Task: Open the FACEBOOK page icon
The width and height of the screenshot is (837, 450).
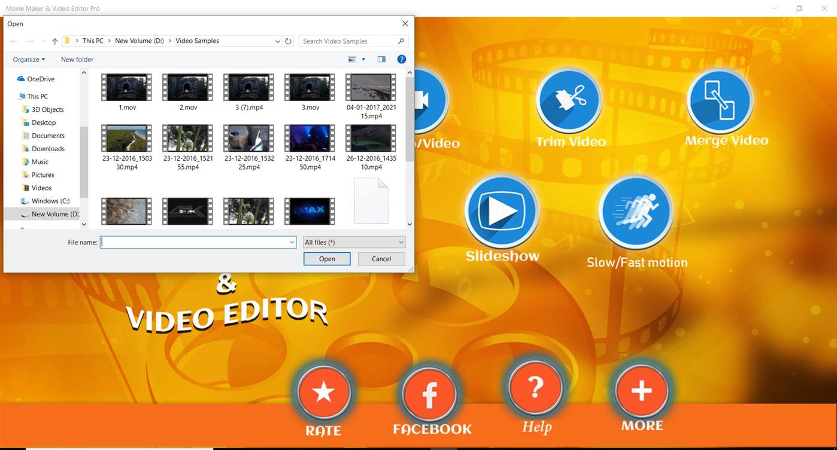Action: coord(429,394)
